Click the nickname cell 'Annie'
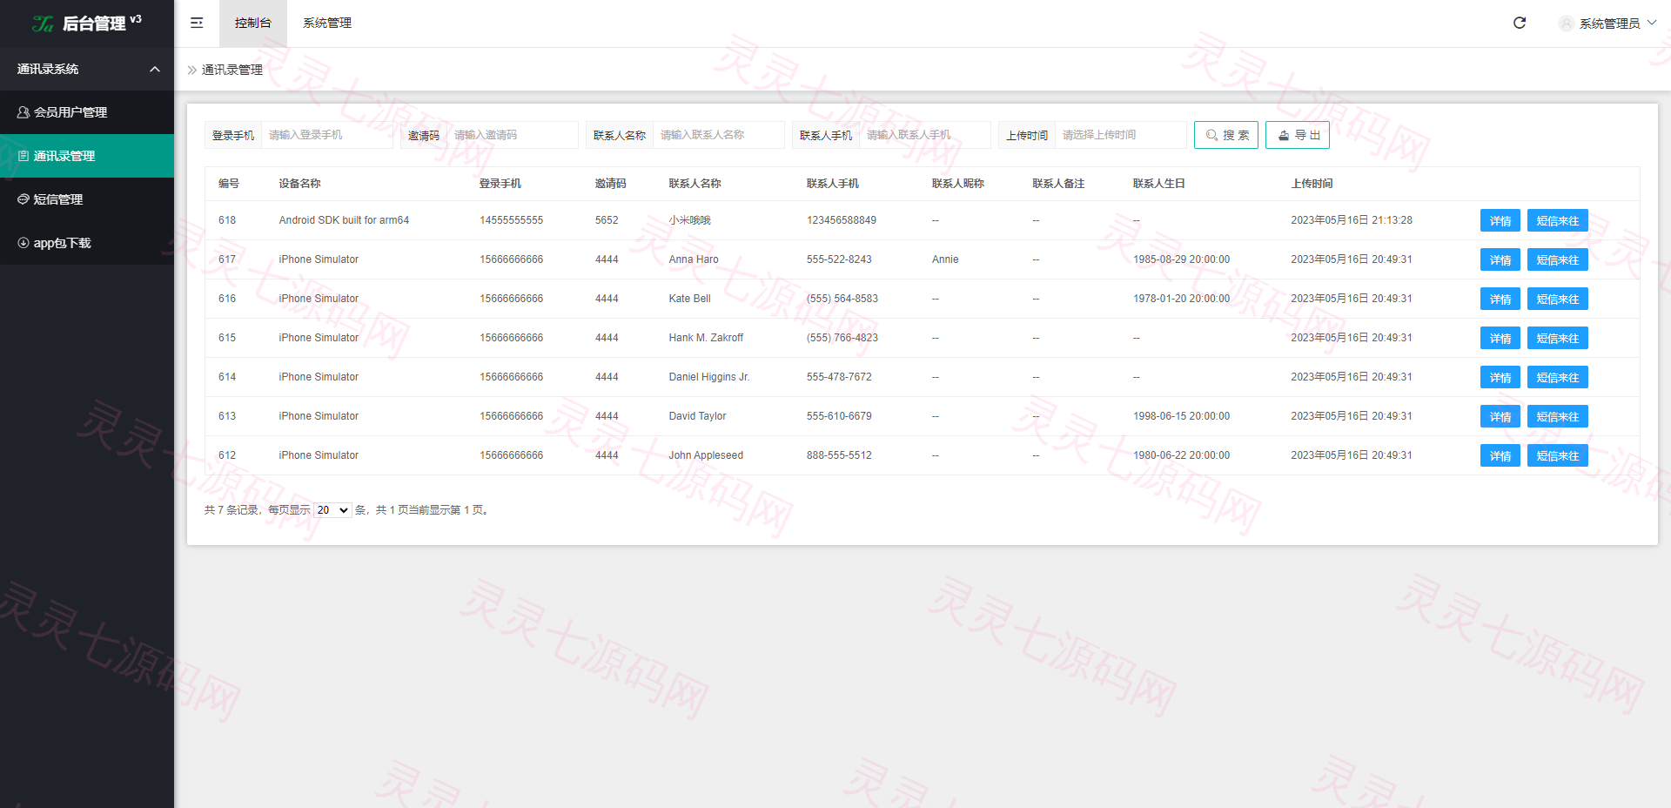 945,259
